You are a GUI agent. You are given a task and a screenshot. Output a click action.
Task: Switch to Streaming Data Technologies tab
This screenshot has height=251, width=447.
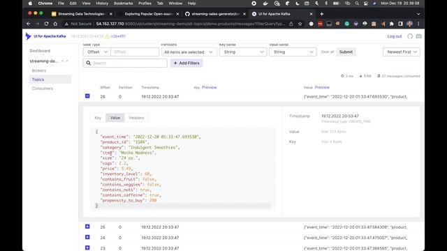(x=81, y=14)
